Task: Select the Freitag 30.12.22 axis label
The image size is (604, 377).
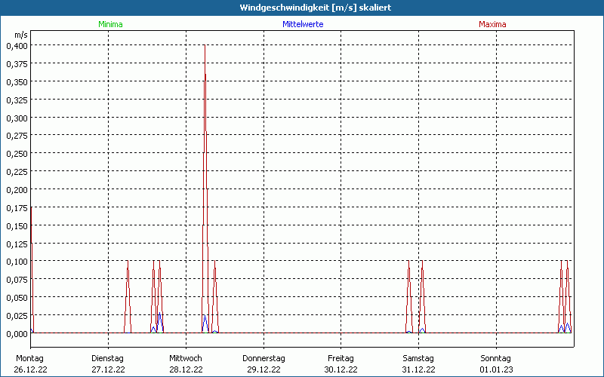Action: coord(341,364)
